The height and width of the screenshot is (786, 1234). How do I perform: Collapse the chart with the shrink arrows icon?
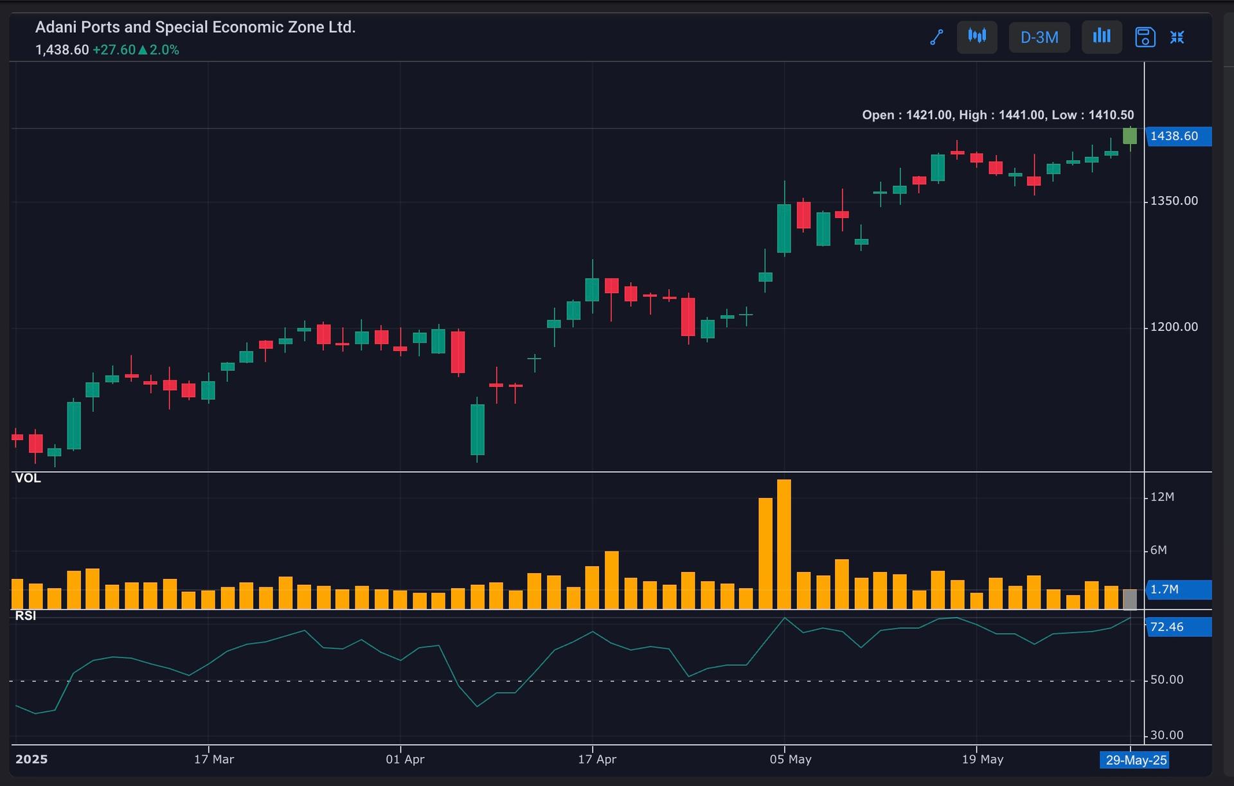pos(1177,37)
